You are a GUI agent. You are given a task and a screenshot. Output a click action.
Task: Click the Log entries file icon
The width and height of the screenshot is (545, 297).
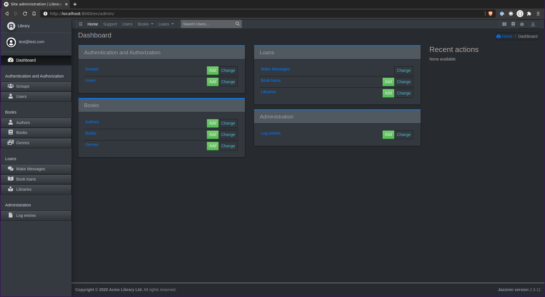pyautogui.click(x=11, y=215)
